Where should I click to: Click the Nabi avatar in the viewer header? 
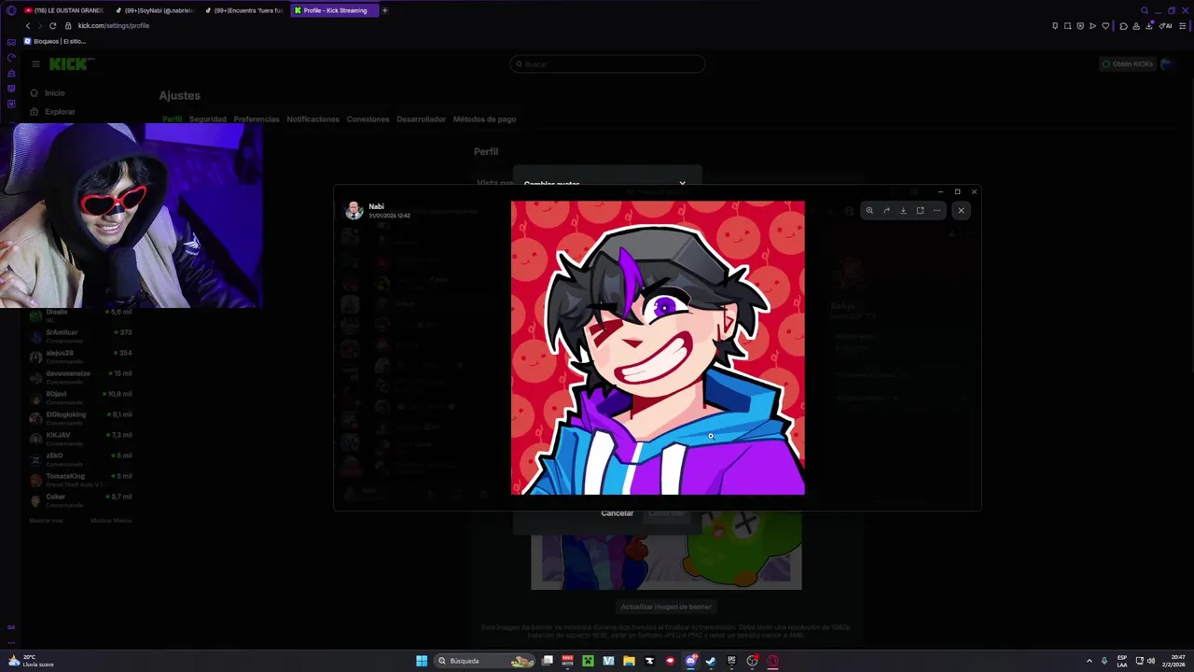[354, 211]
